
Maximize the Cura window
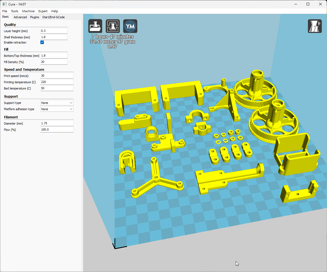click(x=308, y=4)
